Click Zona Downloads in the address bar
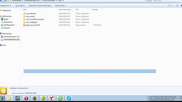 tap(49, 1)
